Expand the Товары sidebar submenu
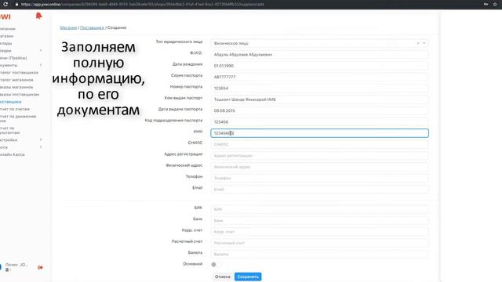Image resolution: width=502 pixels, height=282 pixels. click(41, 50)
